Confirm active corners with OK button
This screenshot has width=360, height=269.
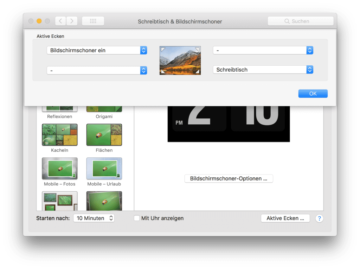[313, 93]
